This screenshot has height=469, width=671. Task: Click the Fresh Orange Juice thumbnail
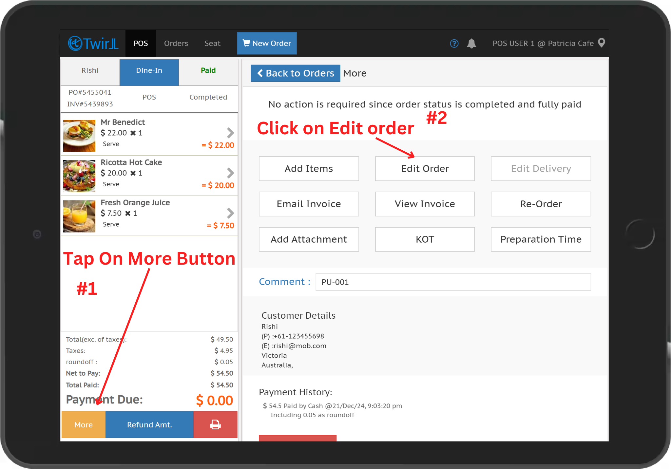79,216
